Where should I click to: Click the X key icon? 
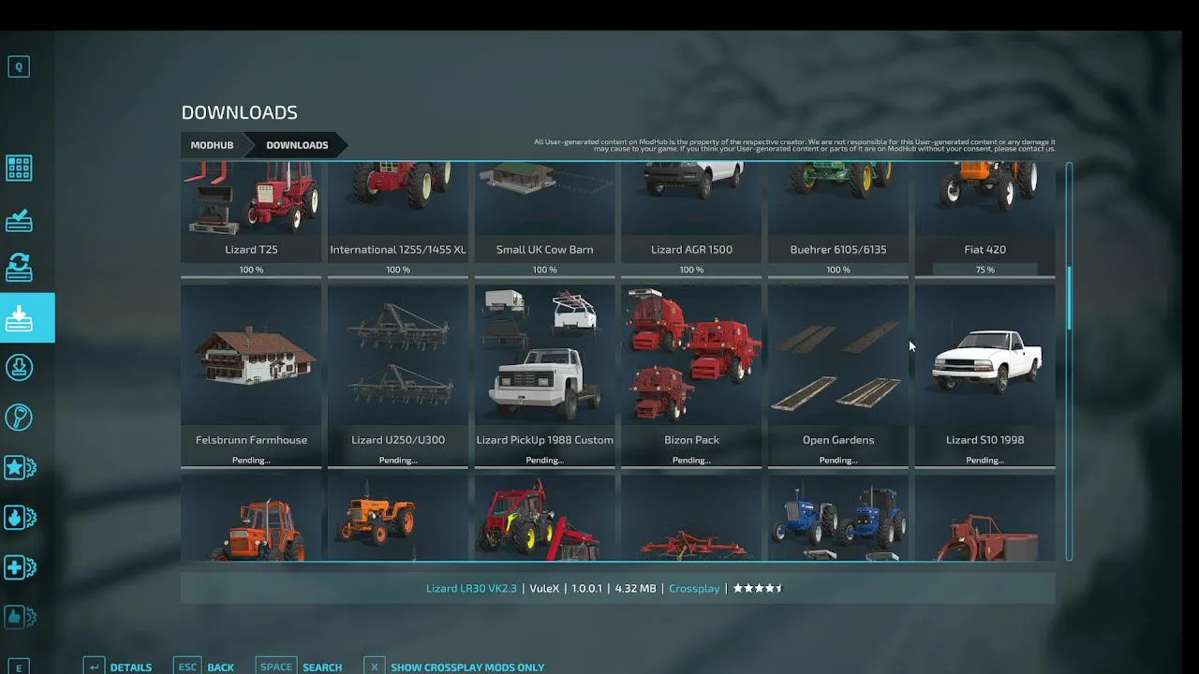(x=374, y=667)
